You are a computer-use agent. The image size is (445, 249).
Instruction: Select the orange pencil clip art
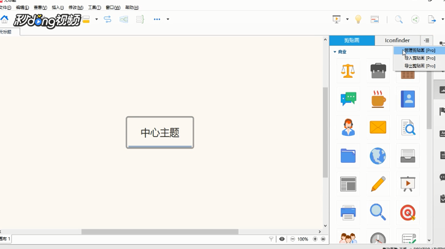[x=378, y=184]
